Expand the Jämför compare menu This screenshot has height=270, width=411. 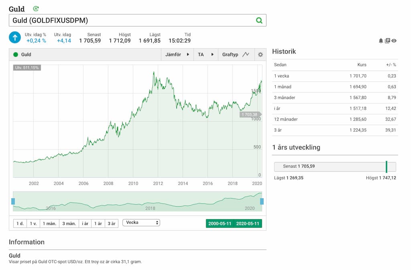(177, 55)
